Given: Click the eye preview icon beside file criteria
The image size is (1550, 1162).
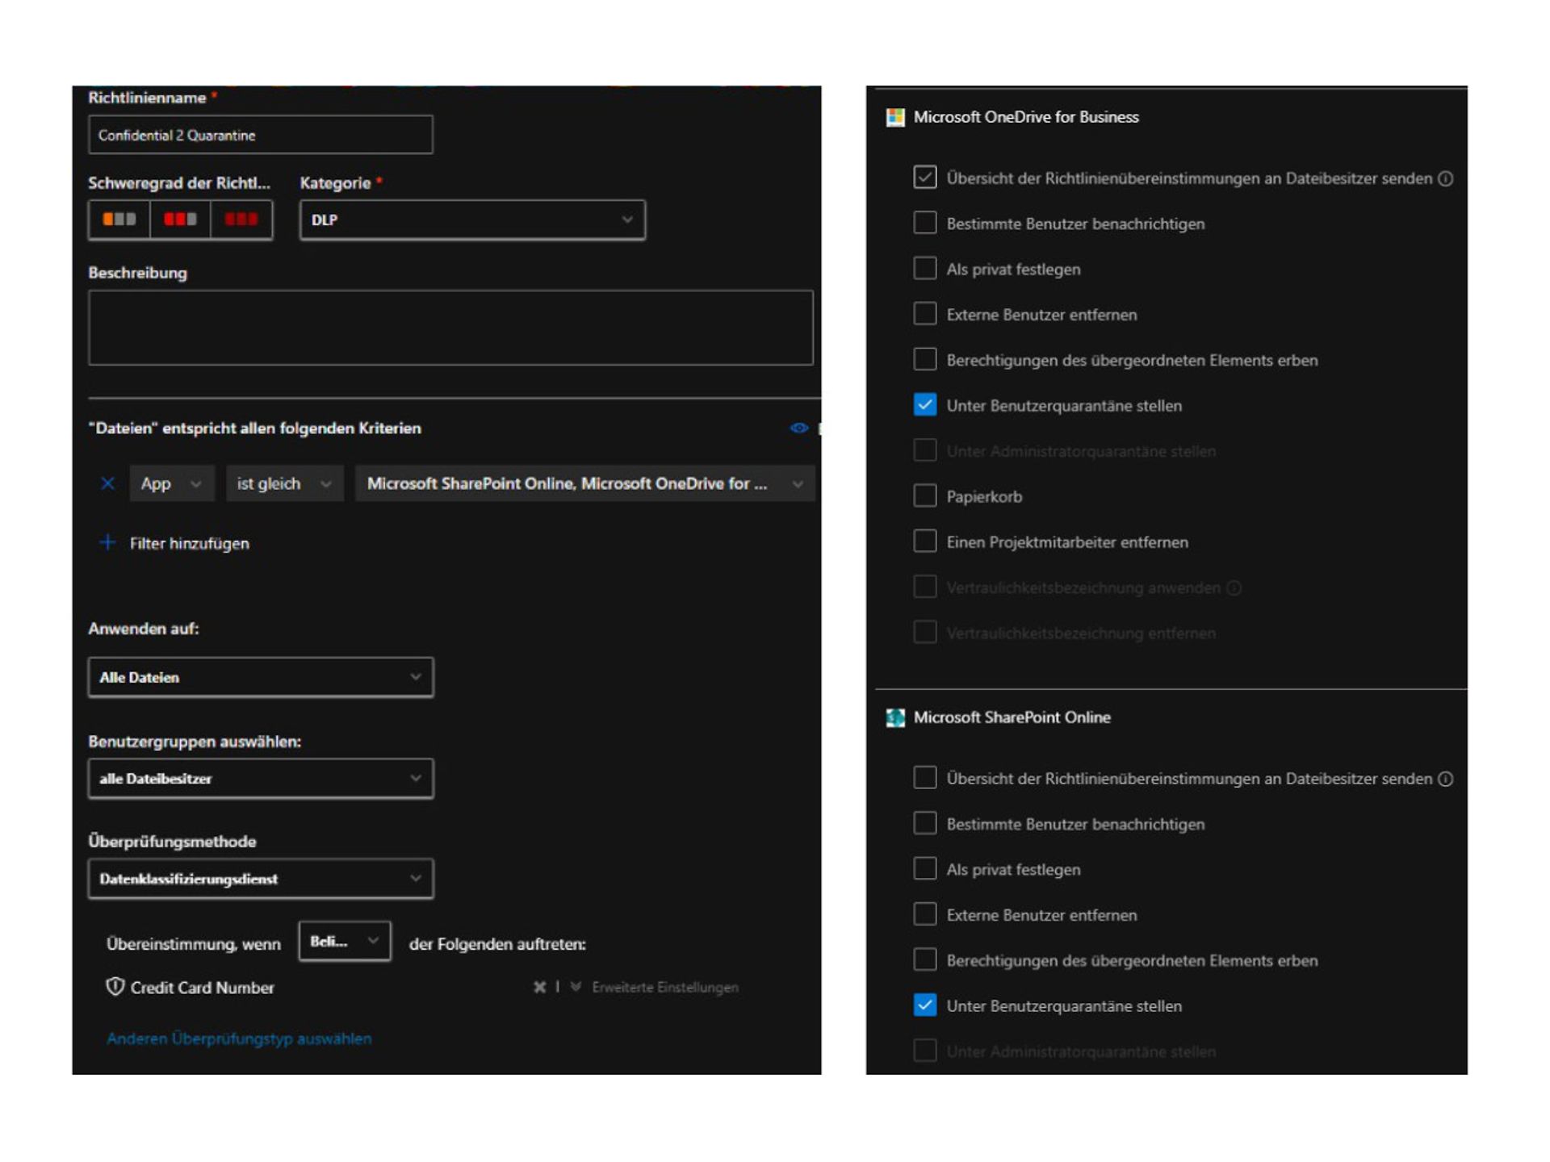Looking at the screenshot, I should point(799,428).
